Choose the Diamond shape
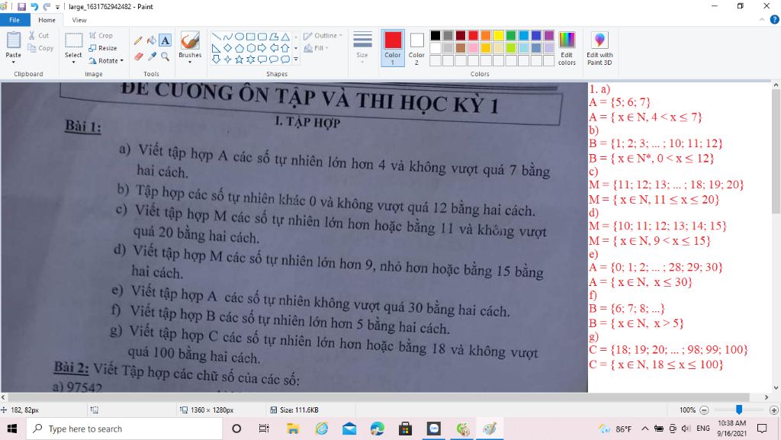This screenshot has height=440, width=781. tap(227, 48)
